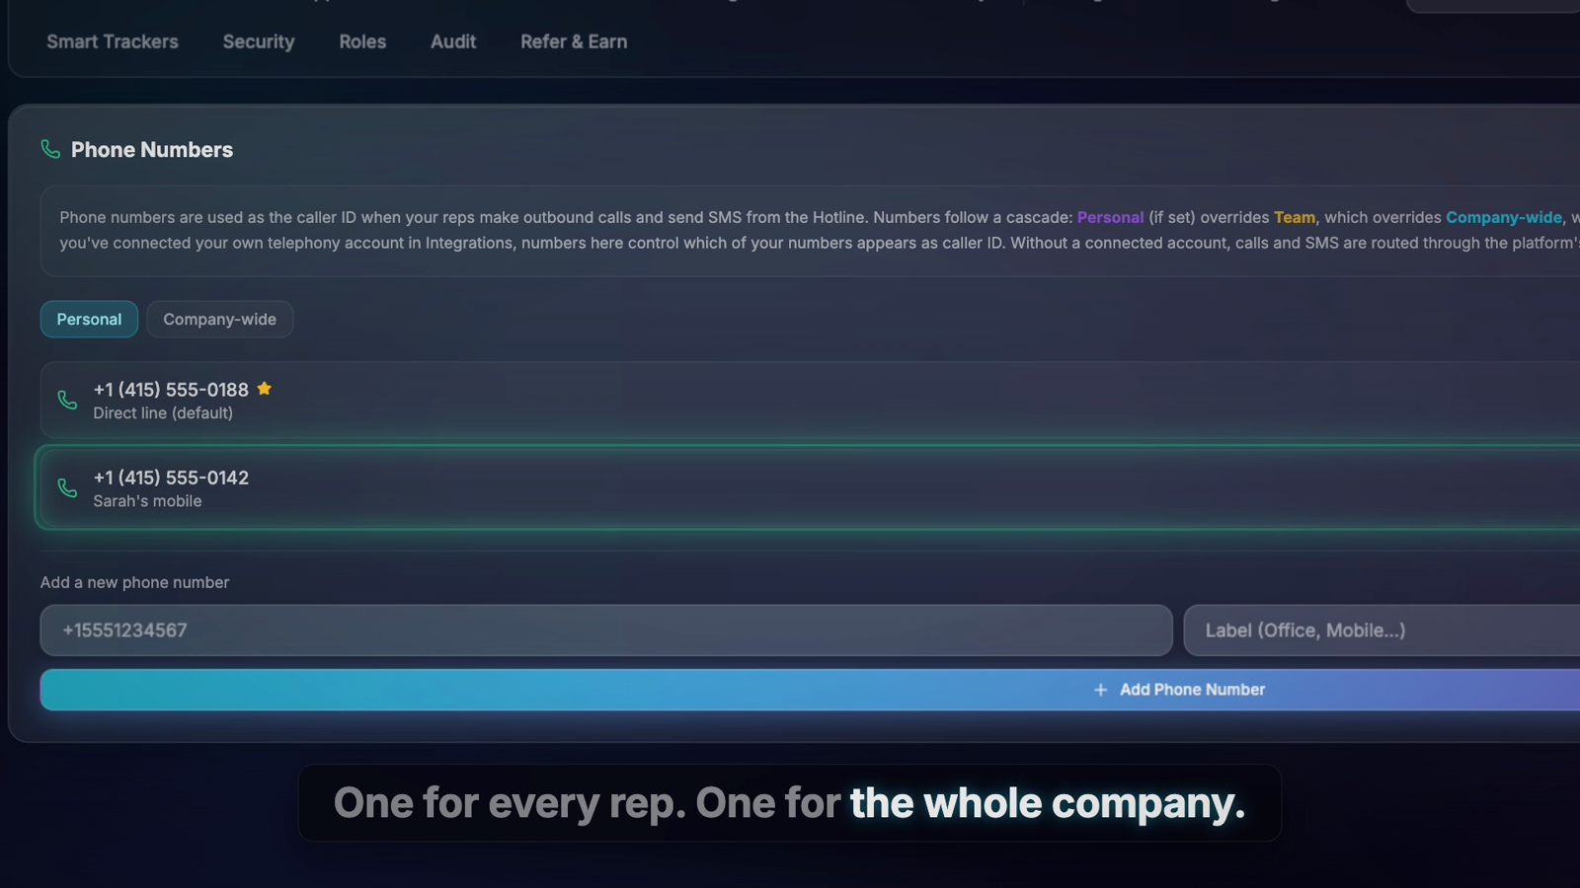Click the Add Phone Number button

pyautogui.click(x=810, y=690)
